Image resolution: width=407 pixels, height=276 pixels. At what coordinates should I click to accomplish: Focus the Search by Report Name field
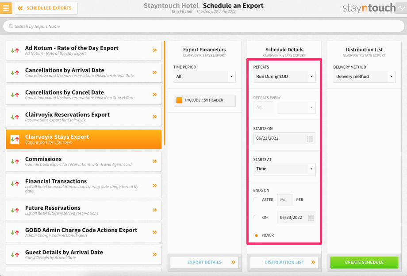203,26
